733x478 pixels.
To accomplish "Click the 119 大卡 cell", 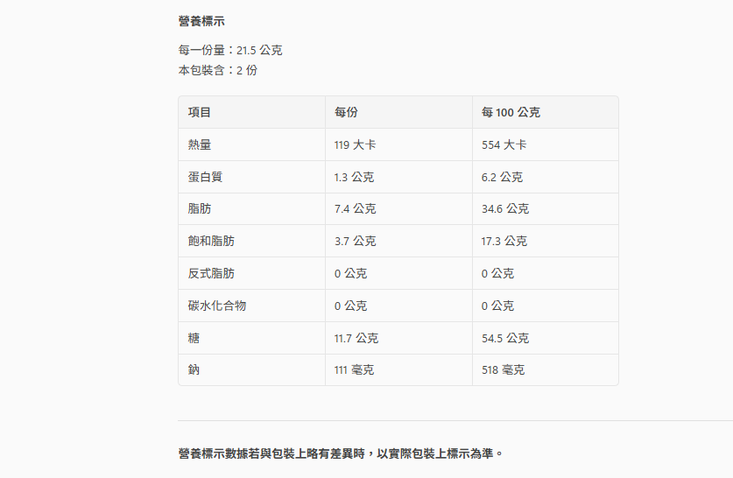I will pos(355,144).
